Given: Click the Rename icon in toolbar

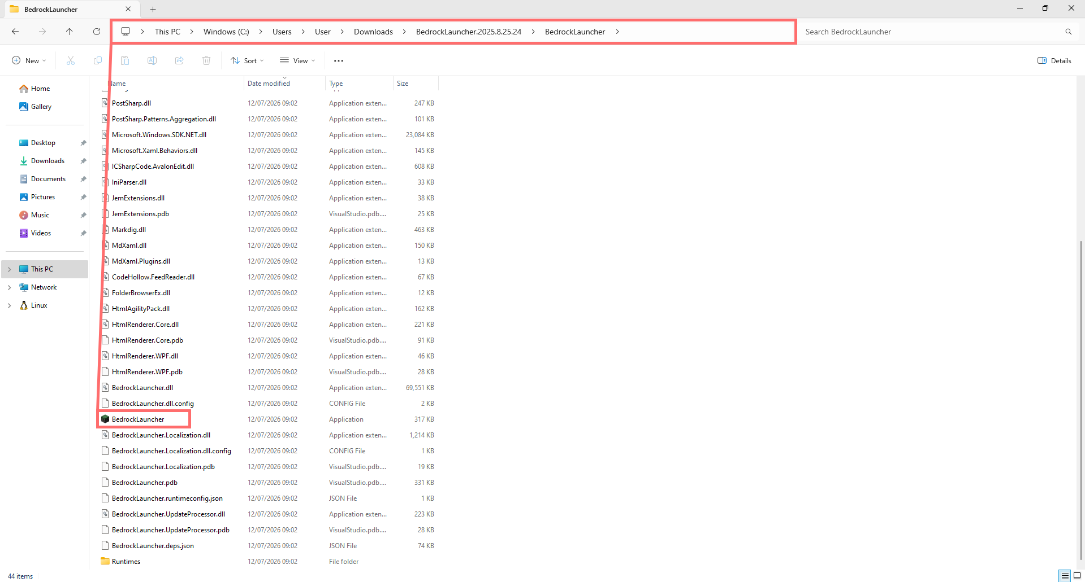Looking at the screenshot, I should tap(152, 60).
